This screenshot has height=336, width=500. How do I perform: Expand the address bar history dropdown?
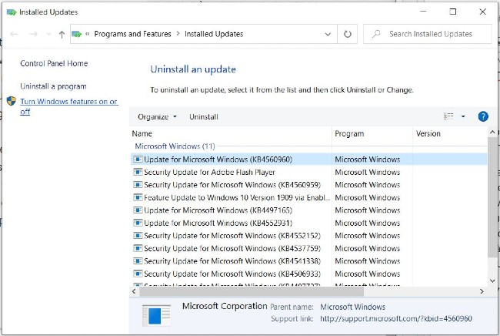(x=328, y=34)
